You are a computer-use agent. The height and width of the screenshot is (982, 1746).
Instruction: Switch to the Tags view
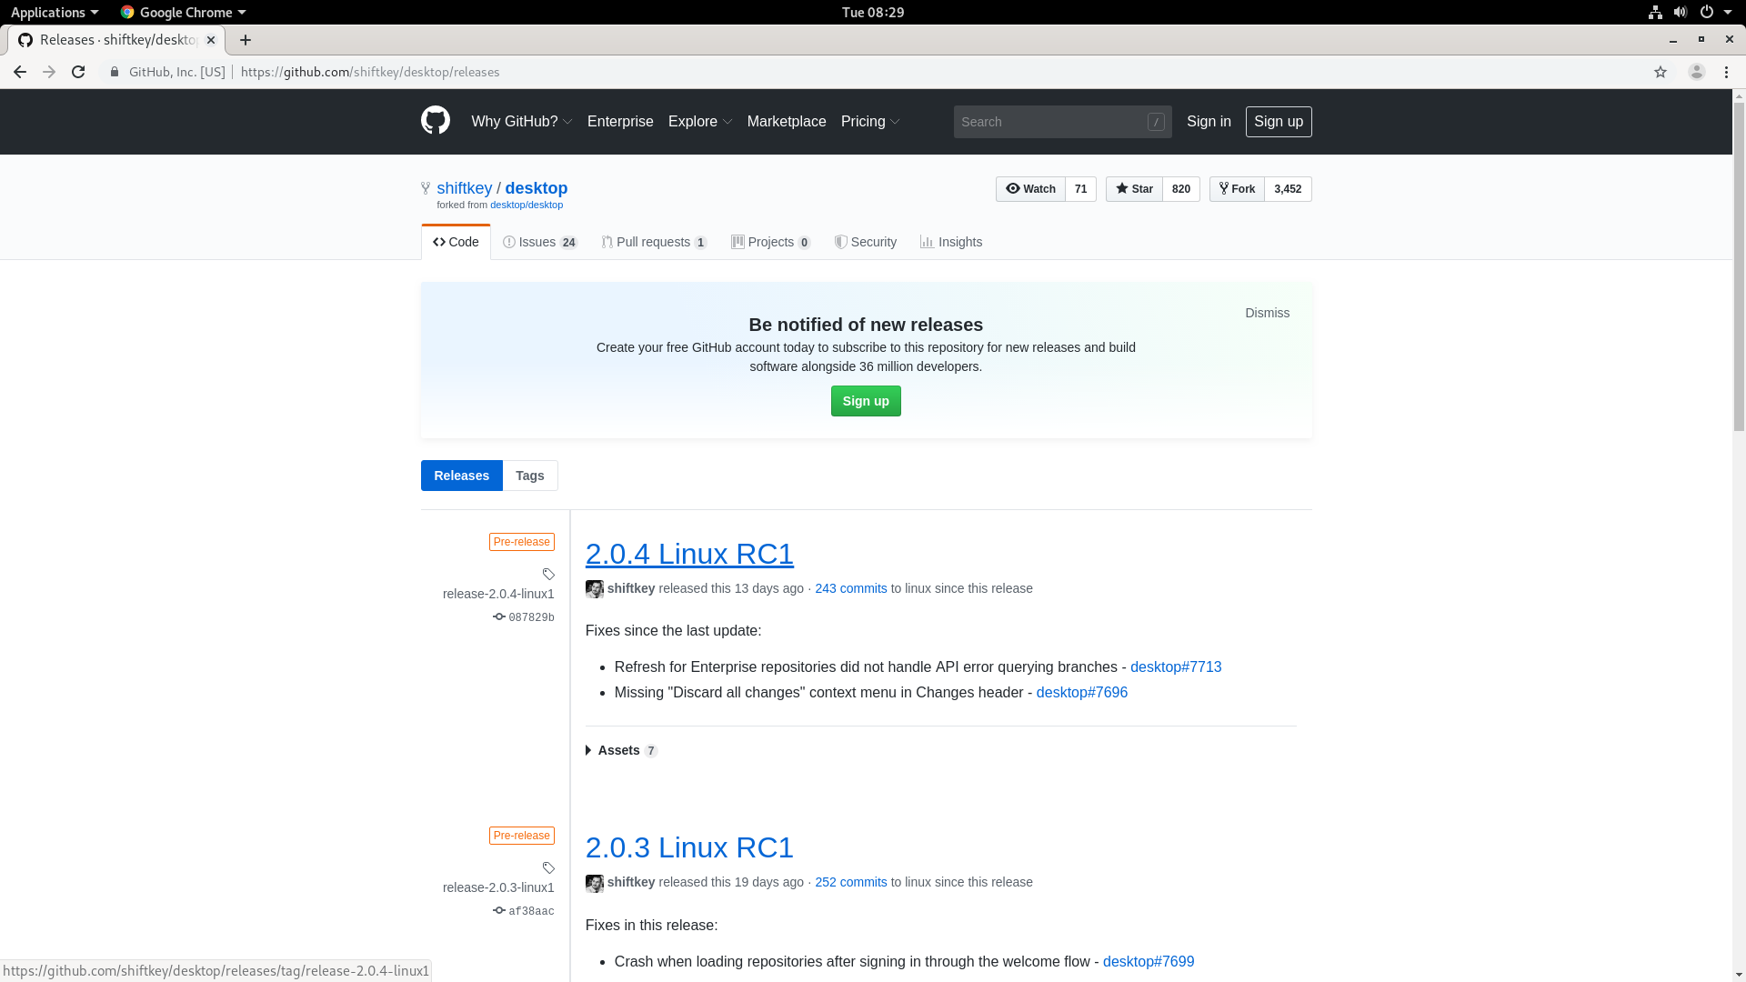point(530,476)
